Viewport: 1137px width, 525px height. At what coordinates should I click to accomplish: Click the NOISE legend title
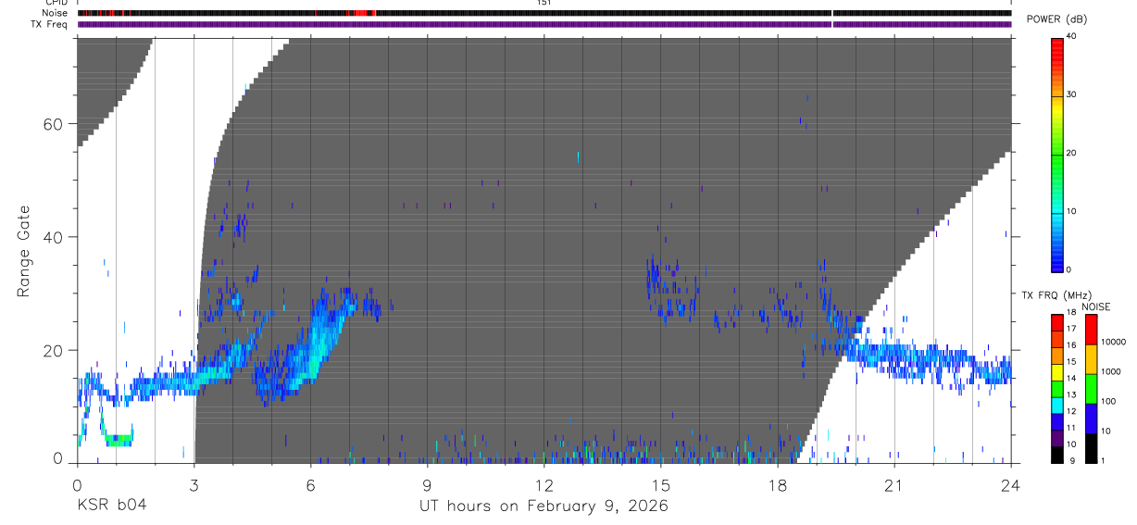coord(1094,306)
